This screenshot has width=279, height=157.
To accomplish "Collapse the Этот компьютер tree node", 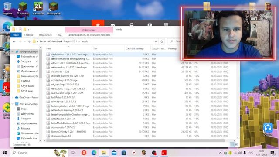I will (13, 104).
